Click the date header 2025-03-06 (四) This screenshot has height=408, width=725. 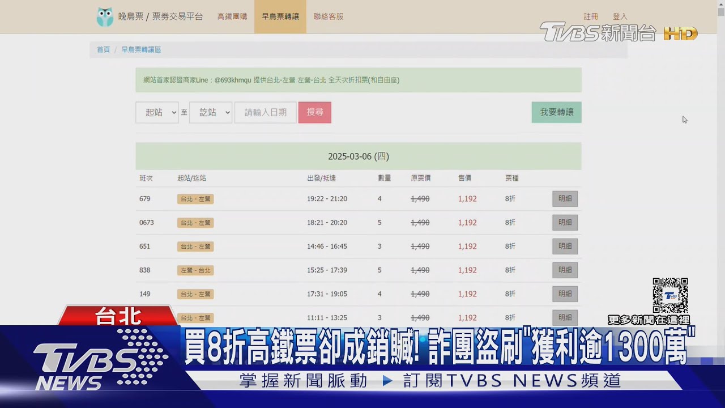tap(359, 156)
